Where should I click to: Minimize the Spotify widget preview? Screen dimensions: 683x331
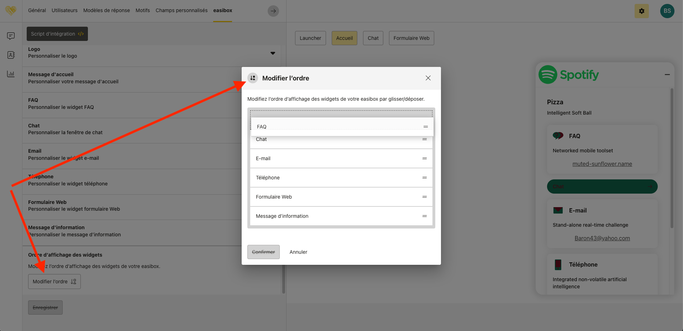click(667, 75)
